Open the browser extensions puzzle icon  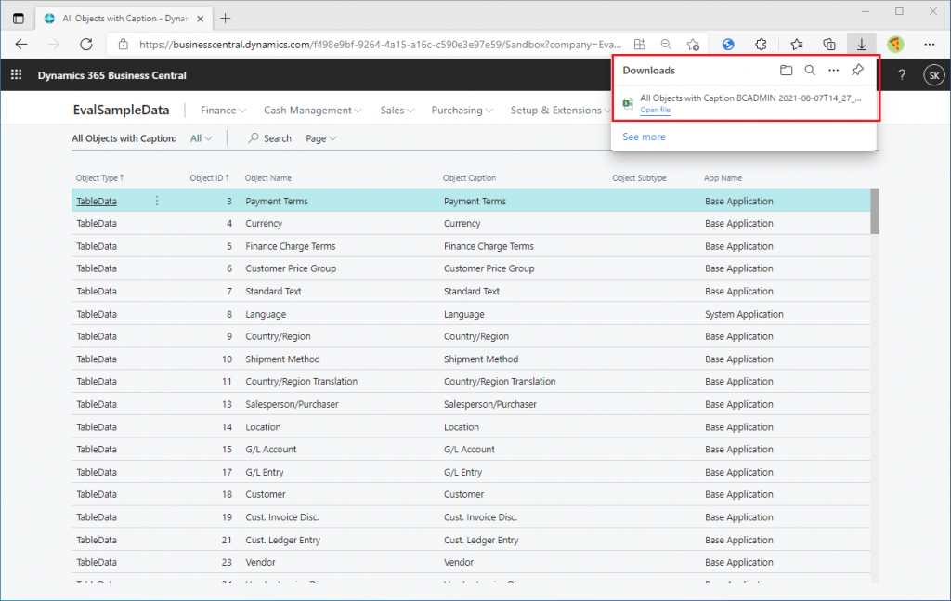click(x=761, y=45)
